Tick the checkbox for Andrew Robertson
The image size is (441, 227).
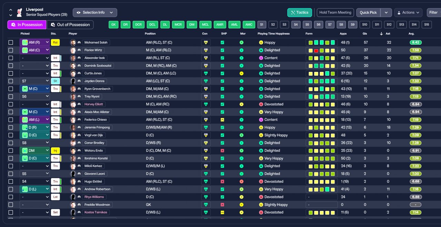tap(11, 189)
